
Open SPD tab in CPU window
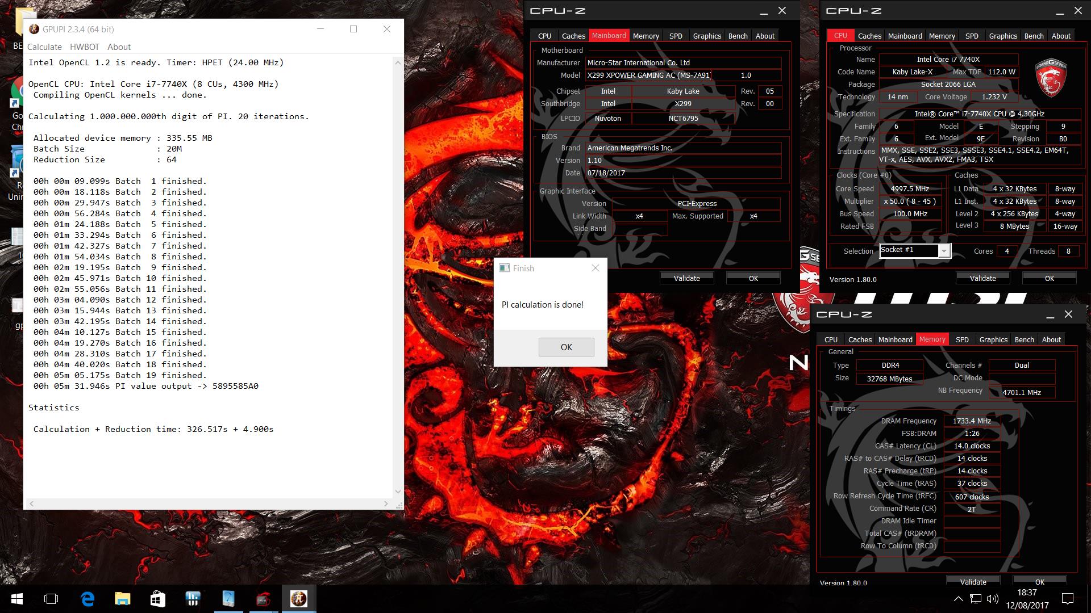pos(972,36)
